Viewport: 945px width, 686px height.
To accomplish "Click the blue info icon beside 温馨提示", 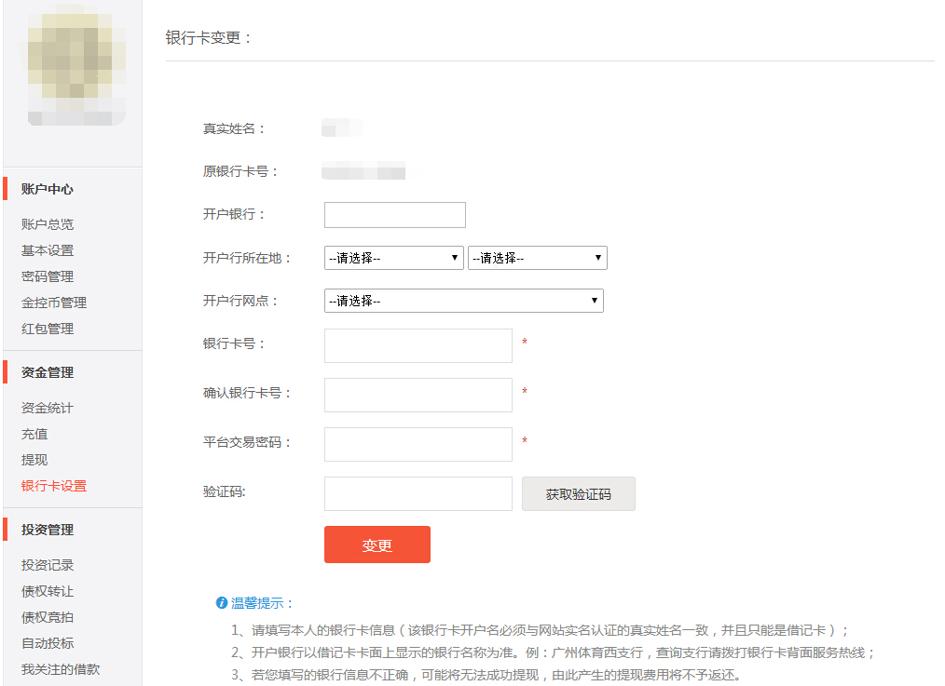I will click(222, 603).
